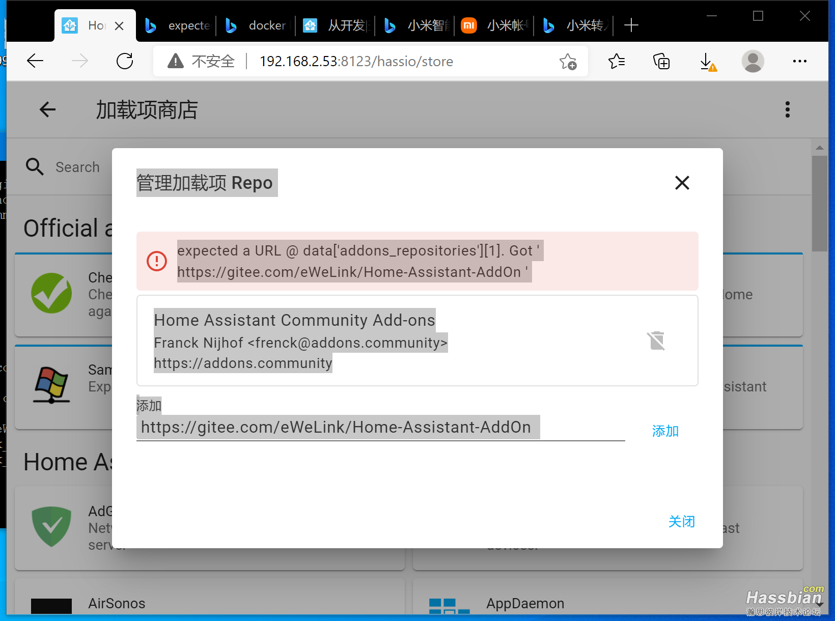This screenshot has width=835, height=621.
Task: Click the Home Assistant Community Add-ons title
Action: [x=294, y=320]
